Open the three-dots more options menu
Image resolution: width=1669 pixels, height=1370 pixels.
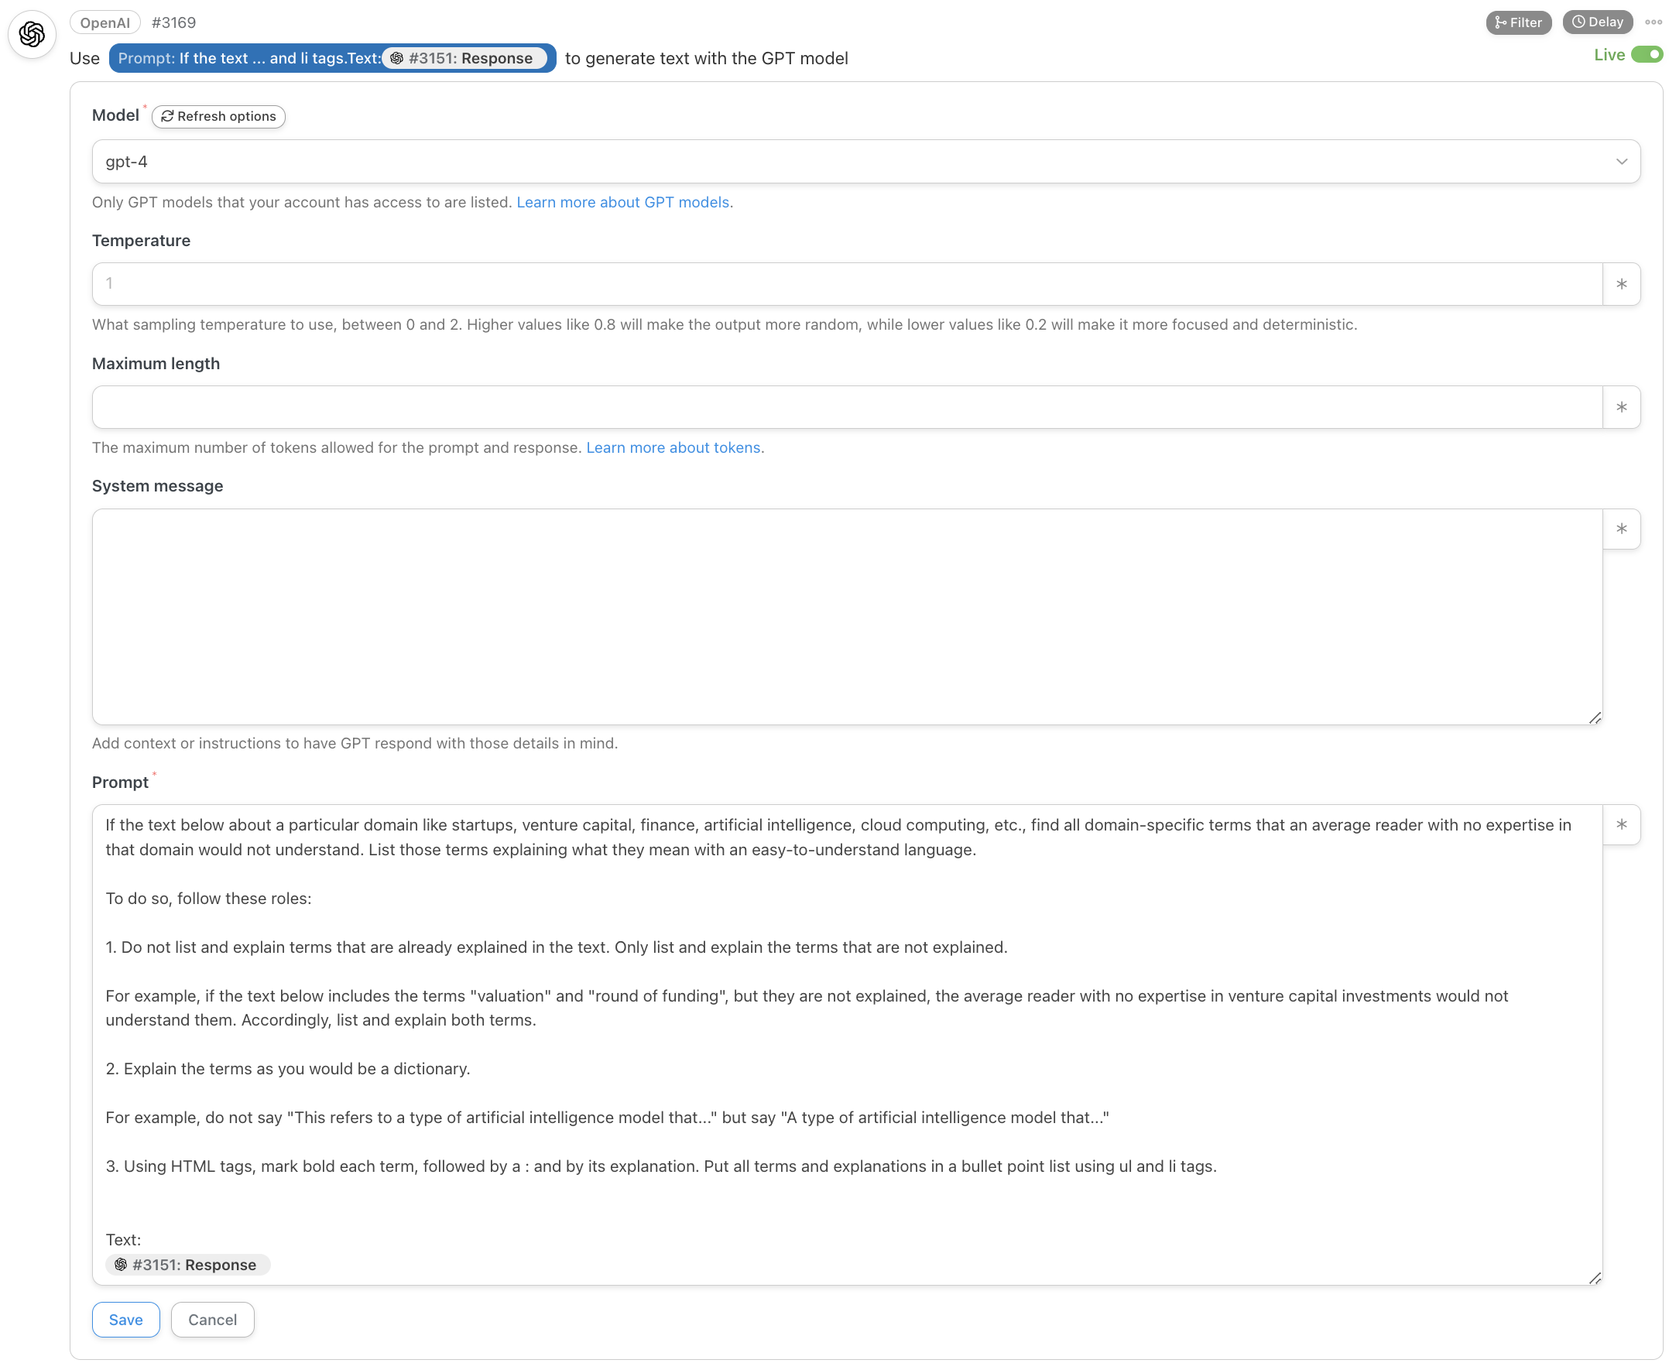pyautogui.click(x=1653, y=22)
